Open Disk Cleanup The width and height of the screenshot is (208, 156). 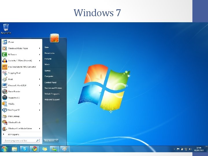(22, 116)
